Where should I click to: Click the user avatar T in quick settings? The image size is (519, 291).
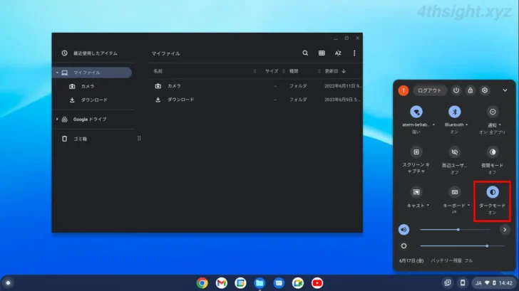click(404, 90)
